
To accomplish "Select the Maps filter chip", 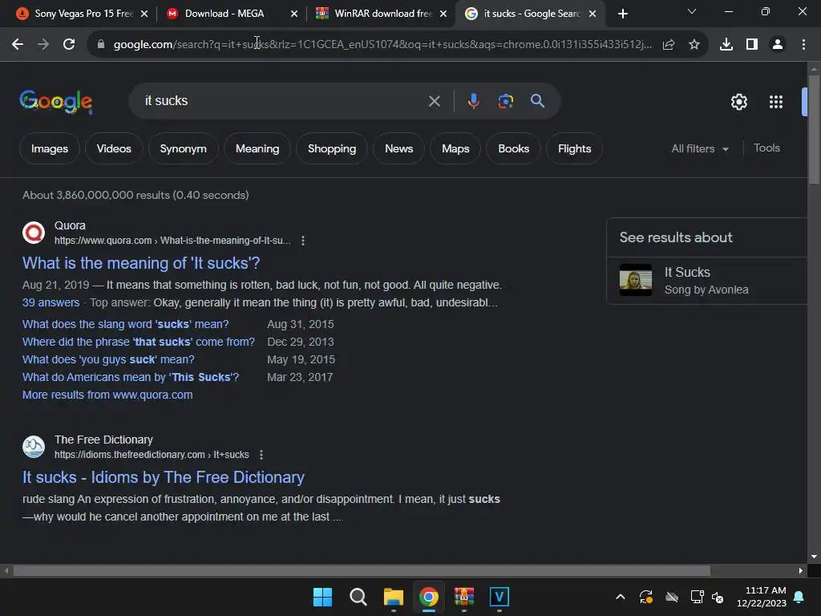I will click(x=455, y=148).
